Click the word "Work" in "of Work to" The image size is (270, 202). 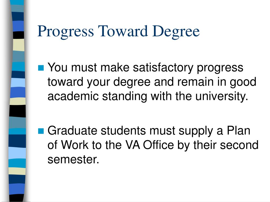click(75, 145)
